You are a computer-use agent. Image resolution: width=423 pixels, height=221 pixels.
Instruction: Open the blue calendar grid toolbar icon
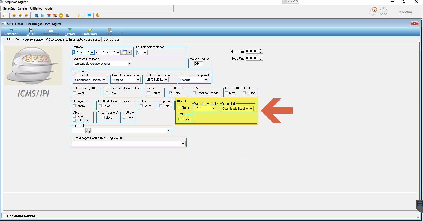(x=37, y=15)
